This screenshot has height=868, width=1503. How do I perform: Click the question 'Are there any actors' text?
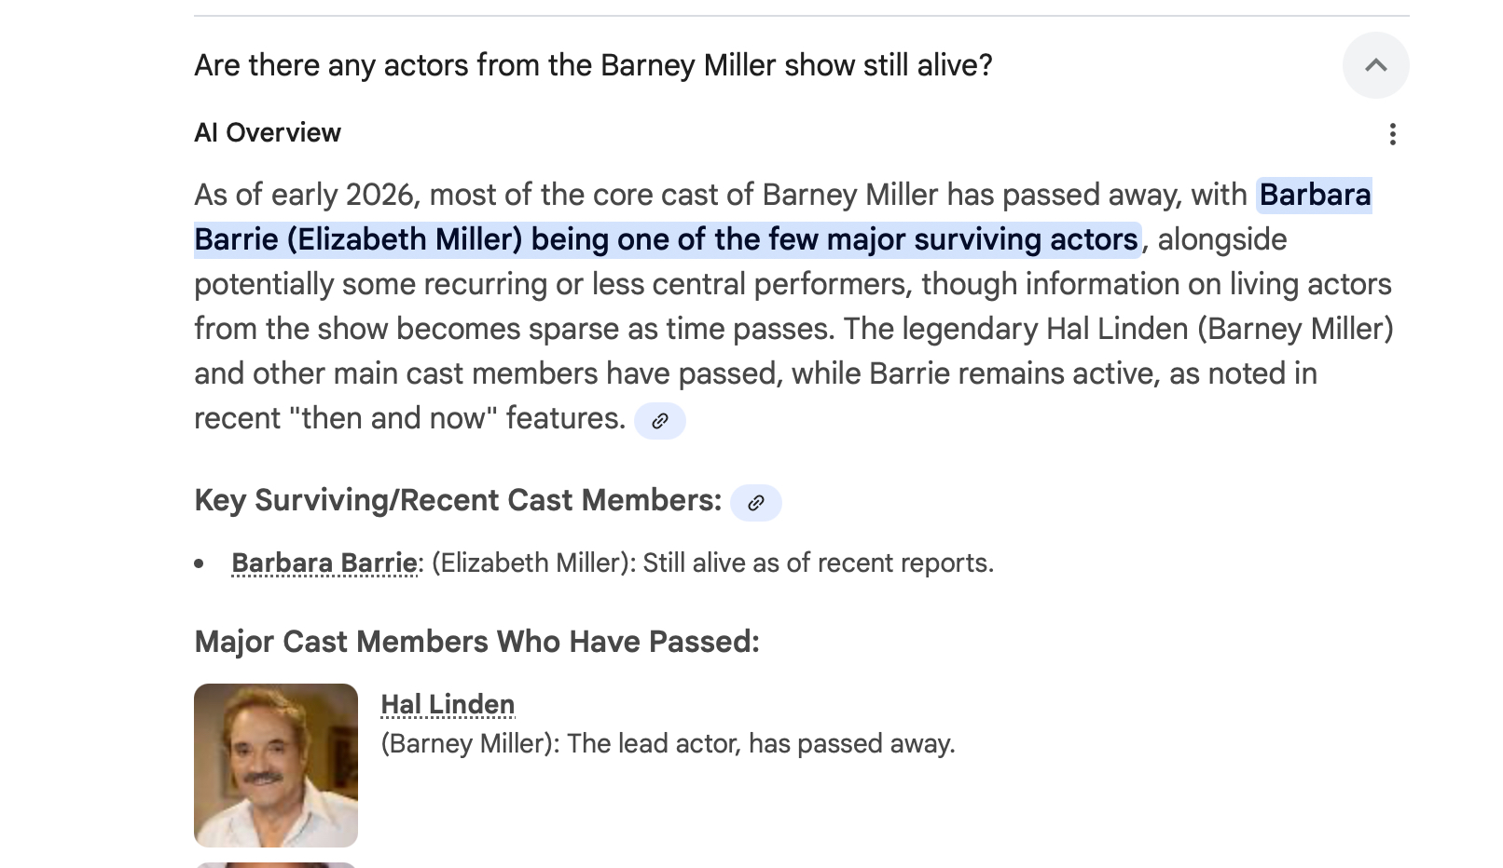tap(593, 65)
